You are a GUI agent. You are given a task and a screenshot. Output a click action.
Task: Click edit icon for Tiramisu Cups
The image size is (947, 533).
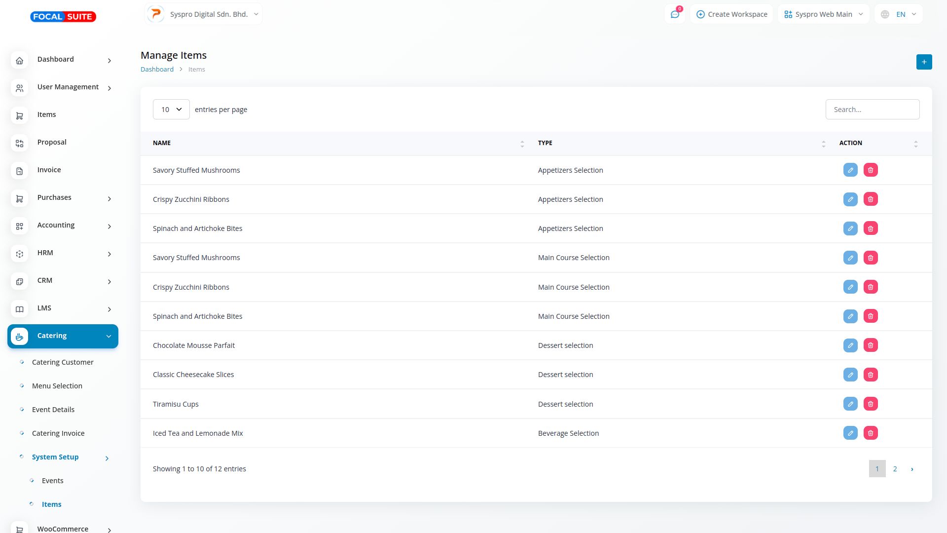(x=850, y=404)
